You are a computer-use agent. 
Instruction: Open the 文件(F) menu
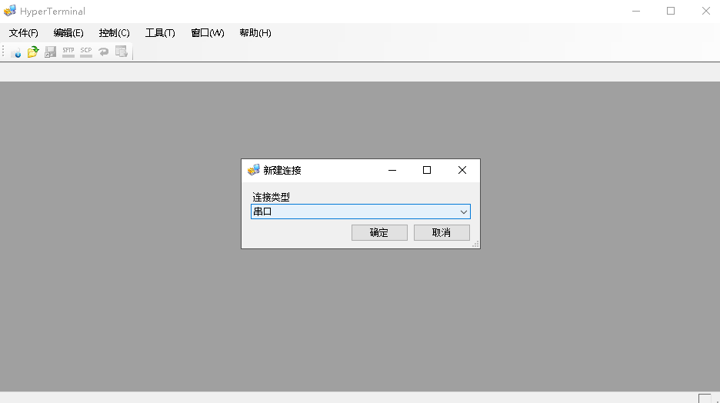point(23,33)
